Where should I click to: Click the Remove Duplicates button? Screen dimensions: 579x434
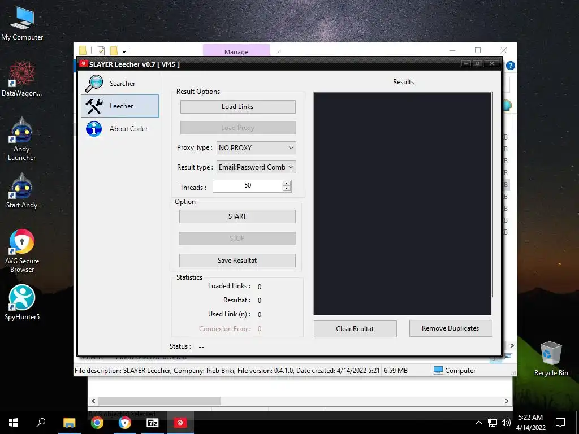click(451, 328)
